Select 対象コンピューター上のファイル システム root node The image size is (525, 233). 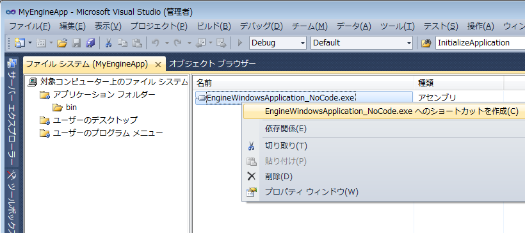click(108, 82)
